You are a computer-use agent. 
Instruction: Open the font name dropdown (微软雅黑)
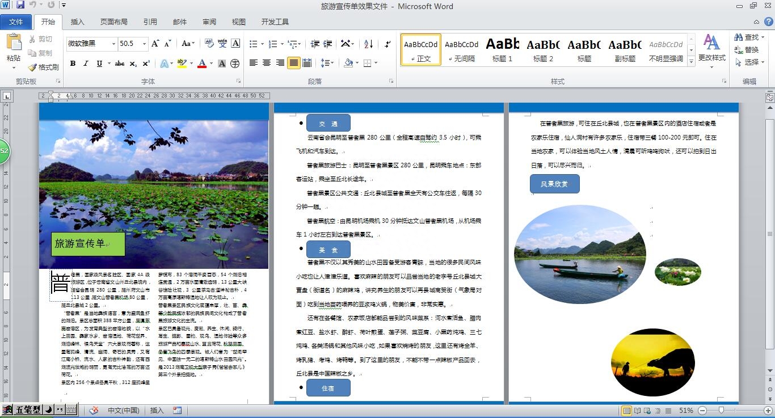(113, 44)
